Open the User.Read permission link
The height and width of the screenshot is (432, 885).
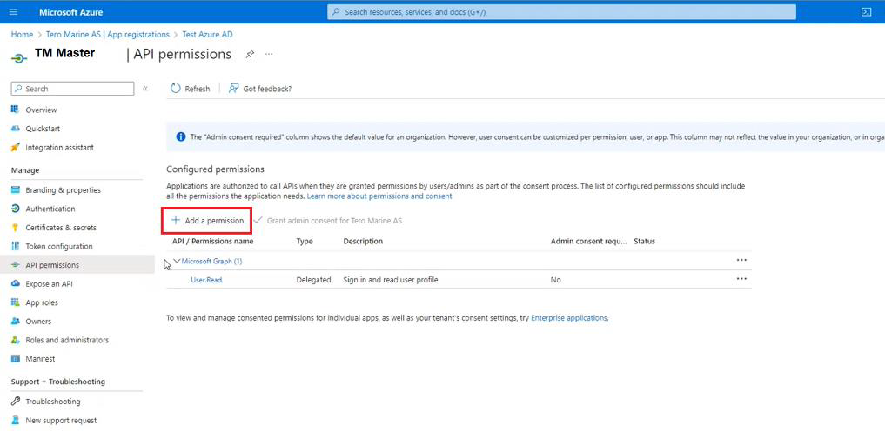click(x=206, y=280)
